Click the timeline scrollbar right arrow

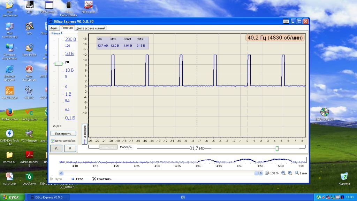point(261,173)
